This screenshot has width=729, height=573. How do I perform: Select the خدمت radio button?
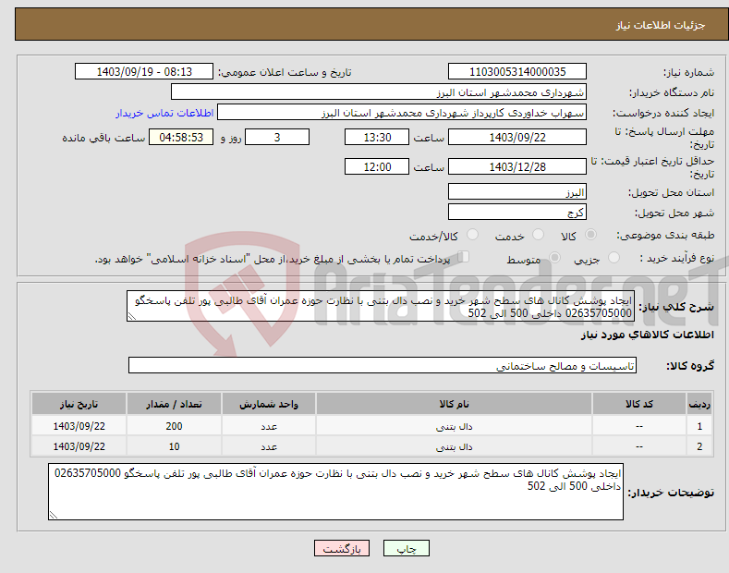click(538, 235)
